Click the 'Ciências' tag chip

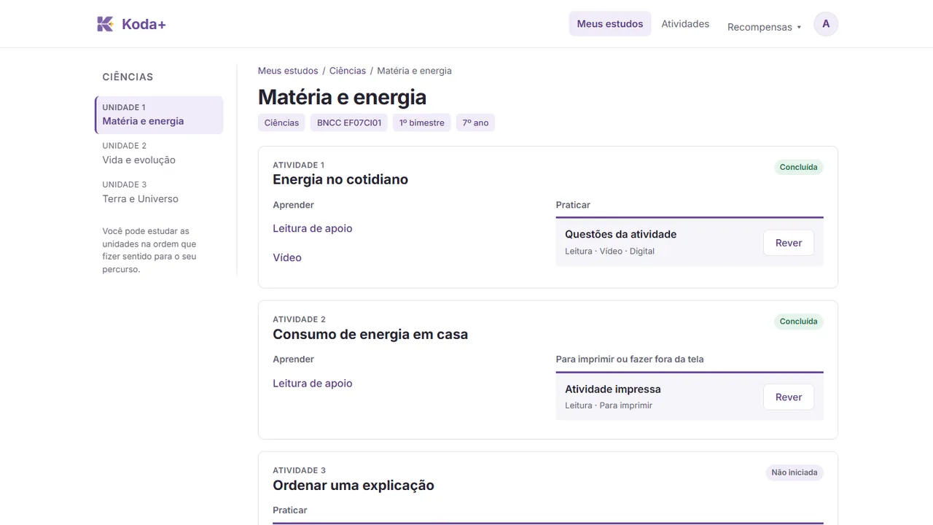point(281,122)
